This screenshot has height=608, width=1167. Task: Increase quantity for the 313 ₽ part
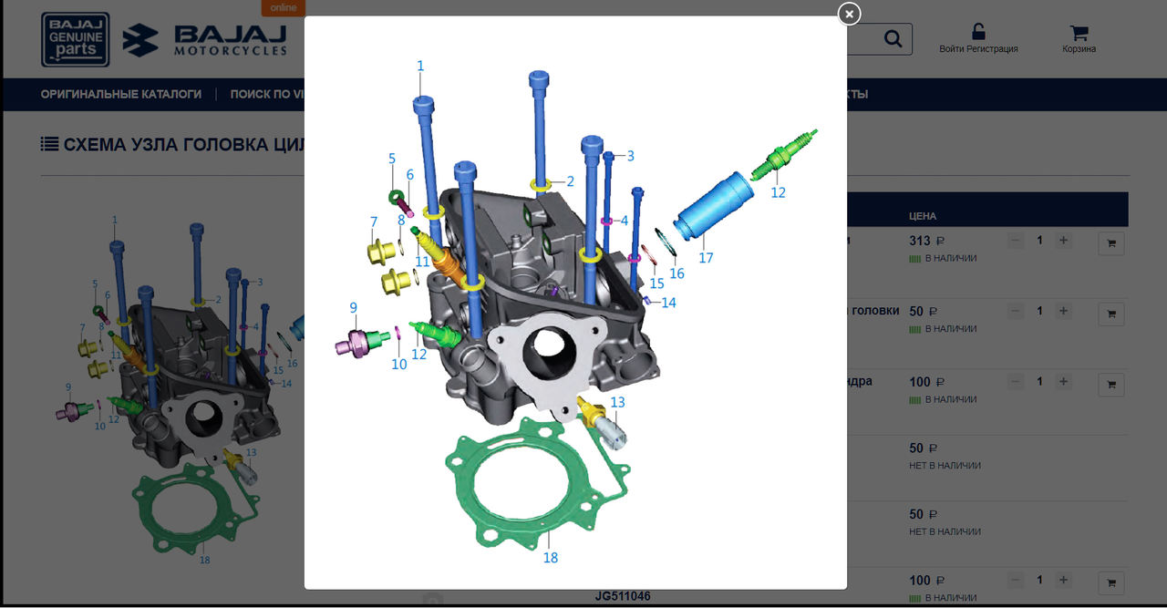point(1063,241)
